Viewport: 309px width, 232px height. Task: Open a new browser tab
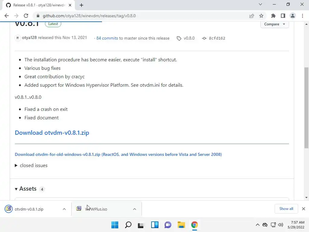click(81, 5)
